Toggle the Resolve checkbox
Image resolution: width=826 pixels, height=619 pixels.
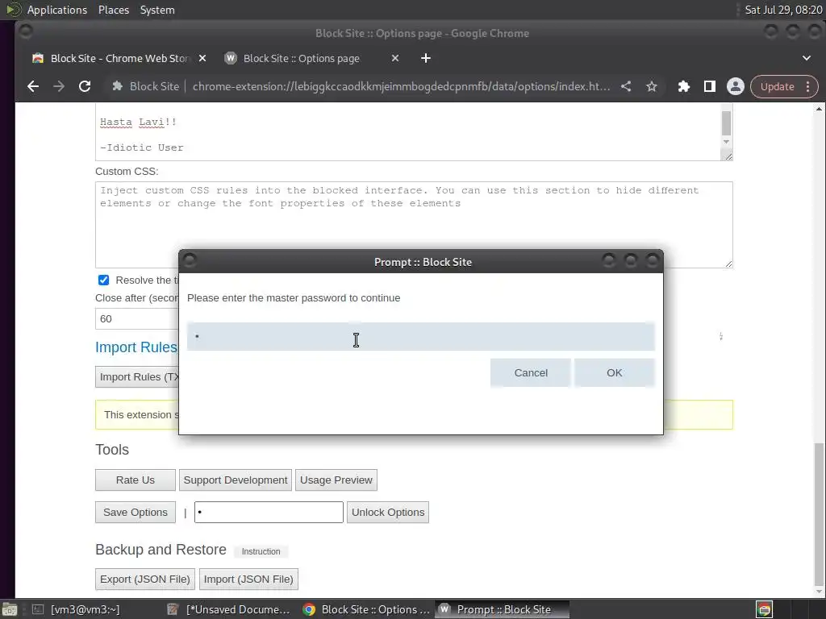(103, 280)
